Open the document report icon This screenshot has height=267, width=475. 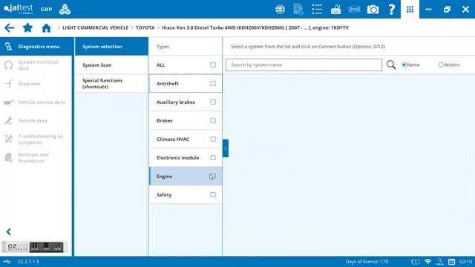point(298,10)
